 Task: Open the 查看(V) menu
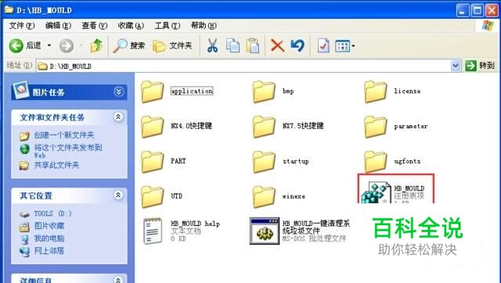(x=95, y=26)
